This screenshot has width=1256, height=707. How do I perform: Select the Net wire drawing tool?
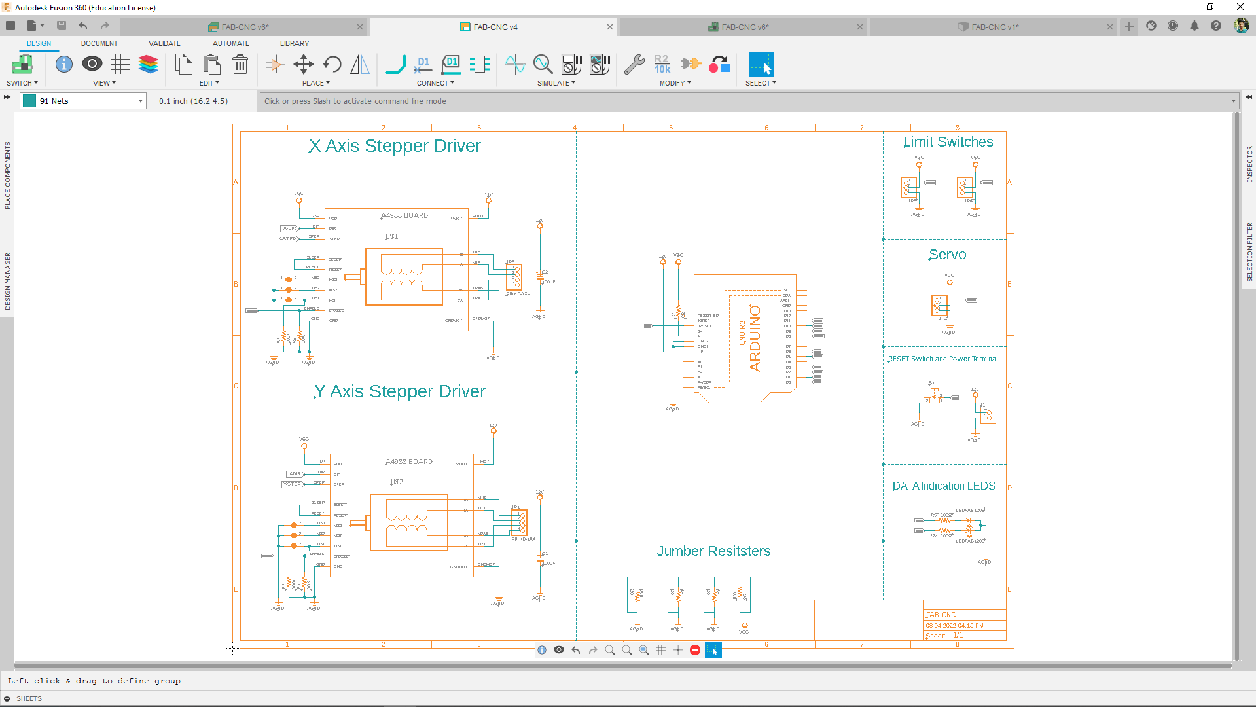tap(395, 64)
